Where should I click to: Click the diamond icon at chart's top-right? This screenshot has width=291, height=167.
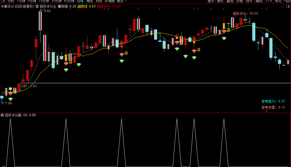point(283,6)
